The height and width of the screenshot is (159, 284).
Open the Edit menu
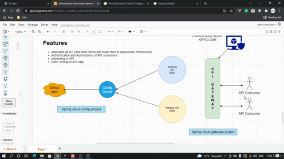12,25
